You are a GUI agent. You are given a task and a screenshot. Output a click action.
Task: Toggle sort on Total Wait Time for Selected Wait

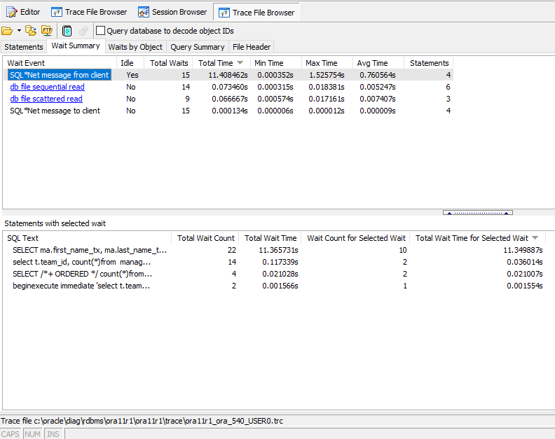coord(477,238)
